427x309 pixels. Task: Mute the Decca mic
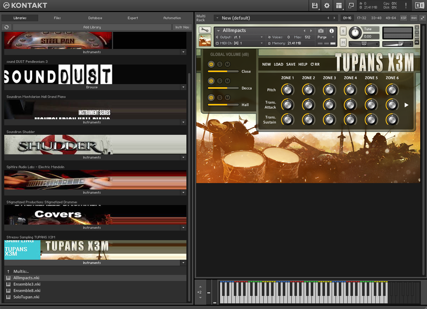227,81
